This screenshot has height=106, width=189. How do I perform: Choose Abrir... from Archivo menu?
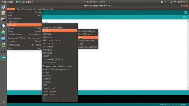[x=24, y=15]
